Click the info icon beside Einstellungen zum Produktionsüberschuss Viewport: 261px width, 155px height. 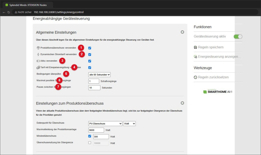coord(182,103)
